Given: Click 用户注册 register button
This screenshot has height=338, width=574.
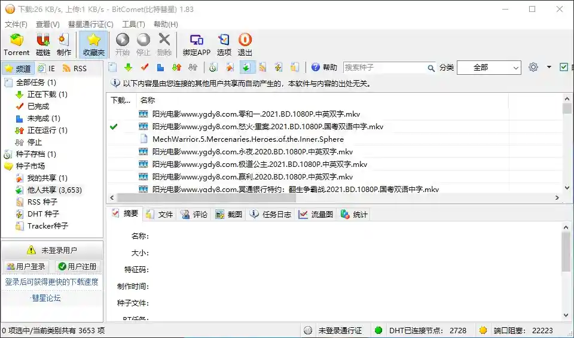Looking at the screenshot, I should tap(78, 267).
